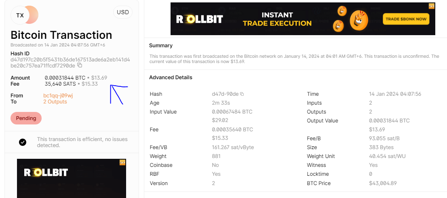Open the bc1qq-j09wj sender address
The width and height of the screenshot is (447, 198).
[x=58, y=96]
